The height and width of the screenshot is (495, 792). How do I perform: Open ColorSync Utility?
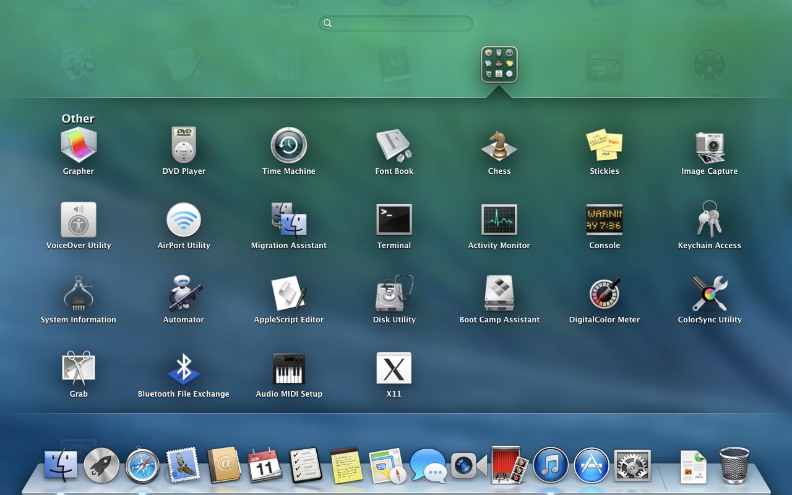pyautogui.click(x=710, y=294)
